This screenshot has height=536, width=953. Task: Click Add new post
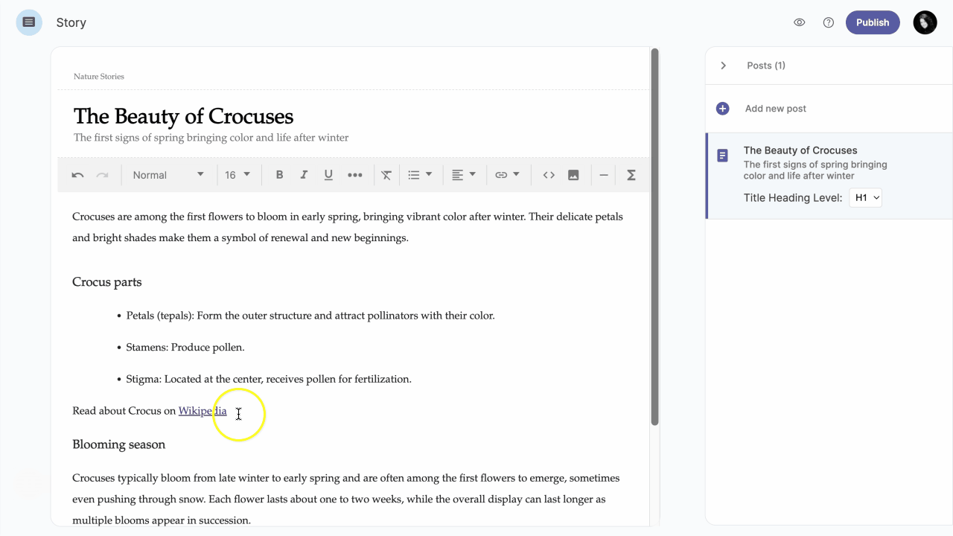[775, 109]
